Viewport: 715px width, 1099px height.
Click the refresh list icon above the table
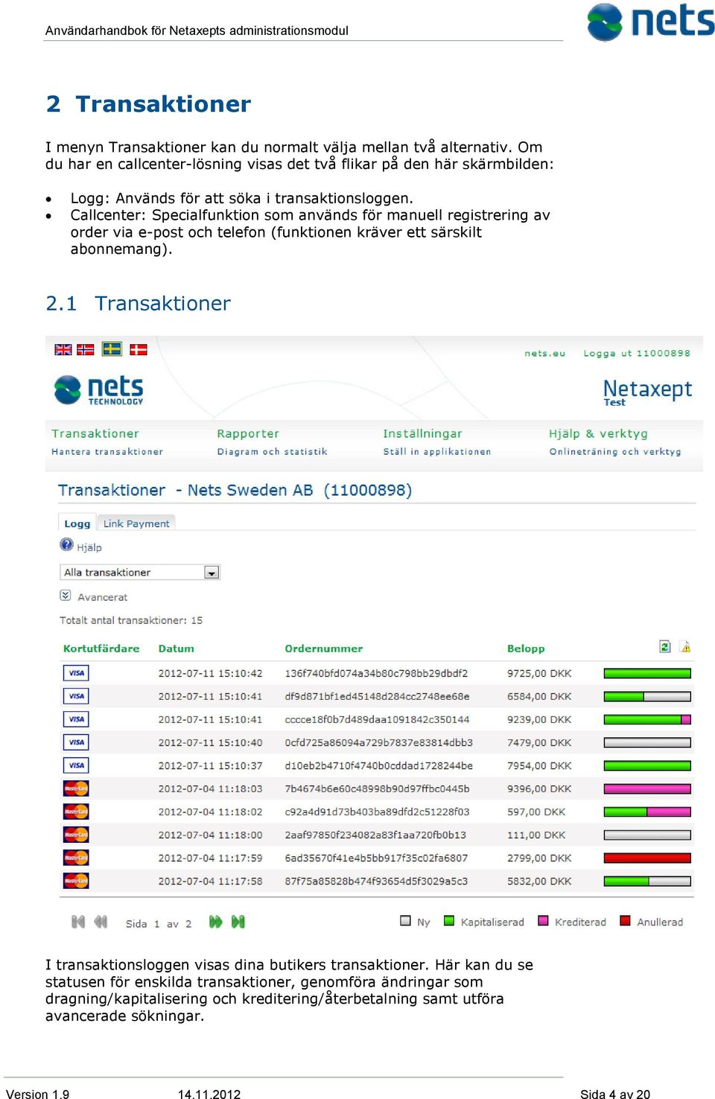665,646
